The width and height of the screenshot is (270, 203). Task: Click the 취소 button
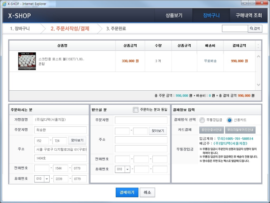click(x=147, y=192)
